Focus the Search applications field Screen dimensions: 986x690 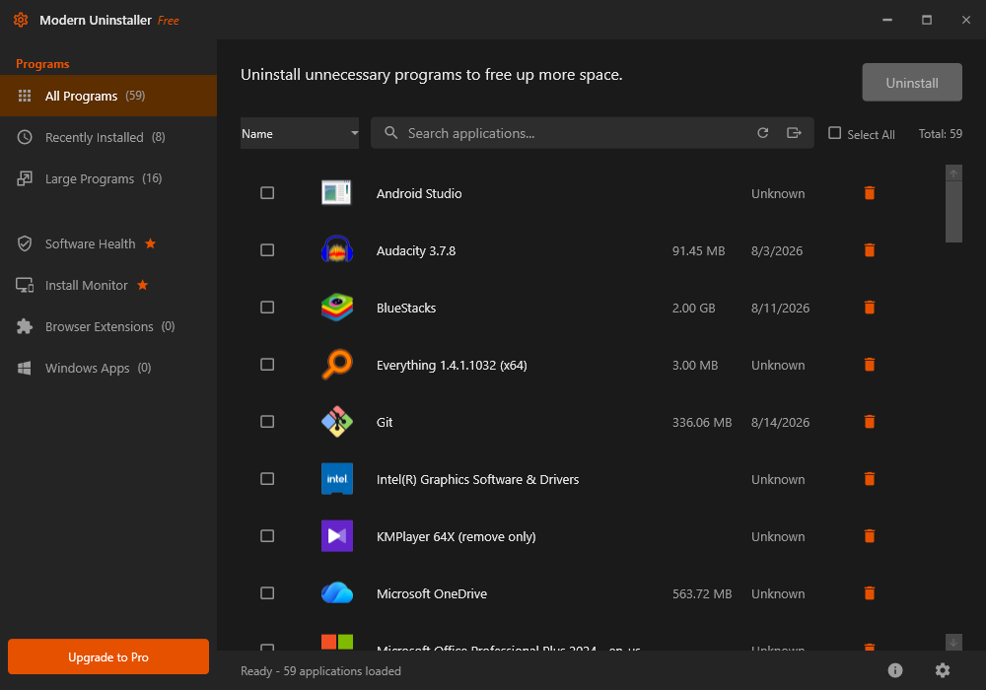579,133
